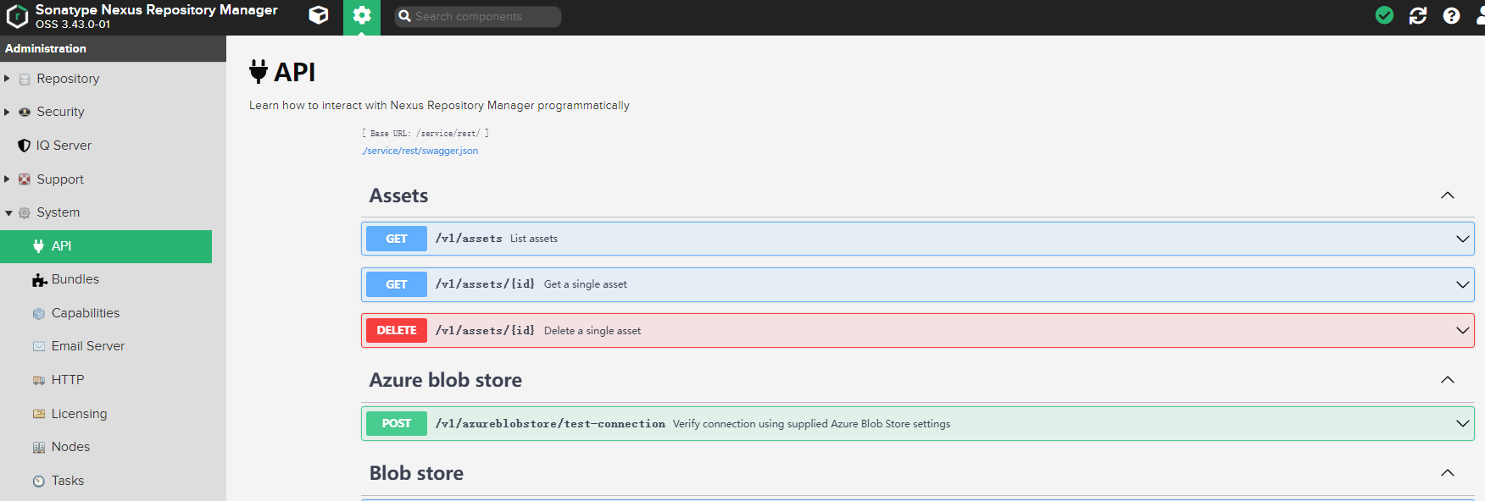
Task: Click the system status green checkmark icon
Action: click(1384, 15)
